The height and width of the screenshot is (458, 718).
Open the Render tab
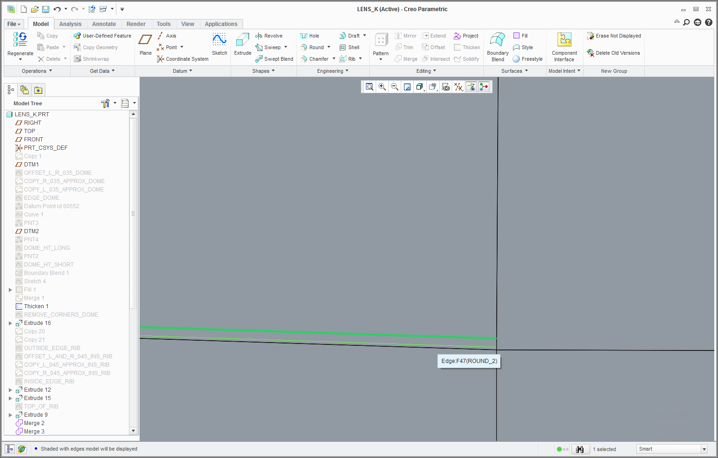point(136,24)
